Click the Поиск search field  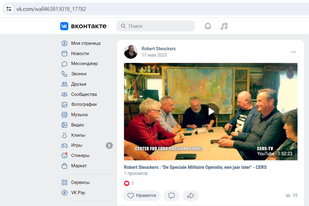coord(155,26)
